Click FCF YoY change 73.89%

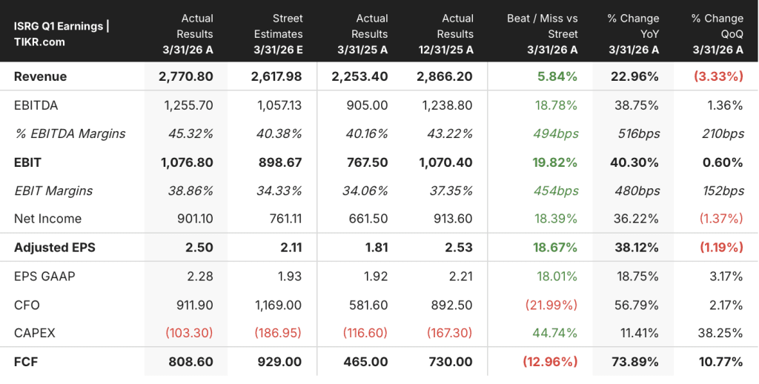click(x=635, y=362)
